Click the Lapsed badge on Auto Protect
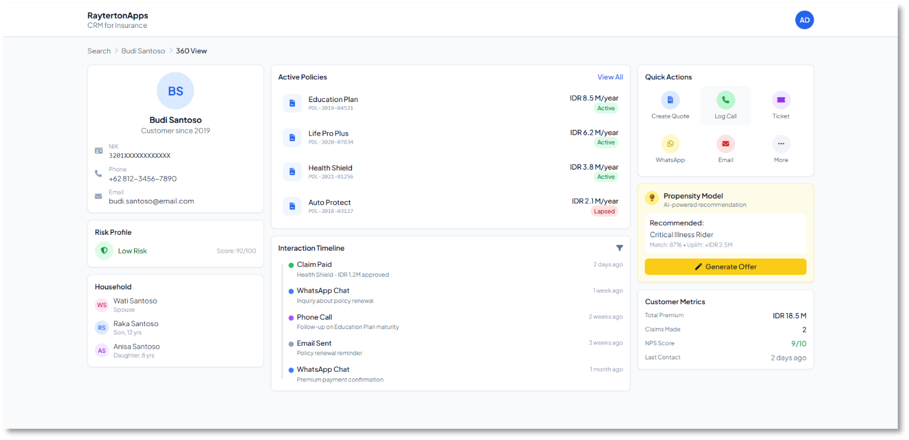The width and height of the screenshot is (909, 440). (604, 211)
